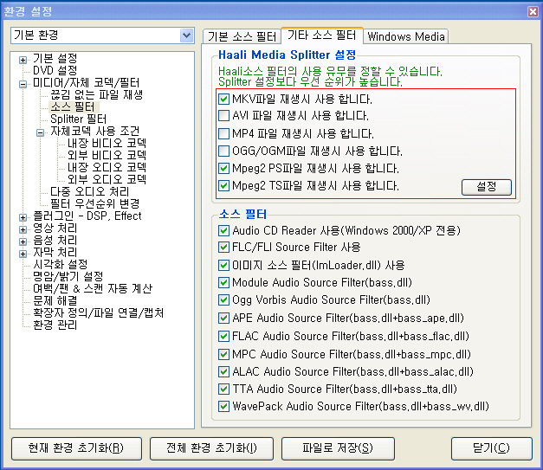Image resolution: width=543 pixels, height=470 pixels.
Task: Expand the 음성 처리 tree node
Action: point(23,241)
